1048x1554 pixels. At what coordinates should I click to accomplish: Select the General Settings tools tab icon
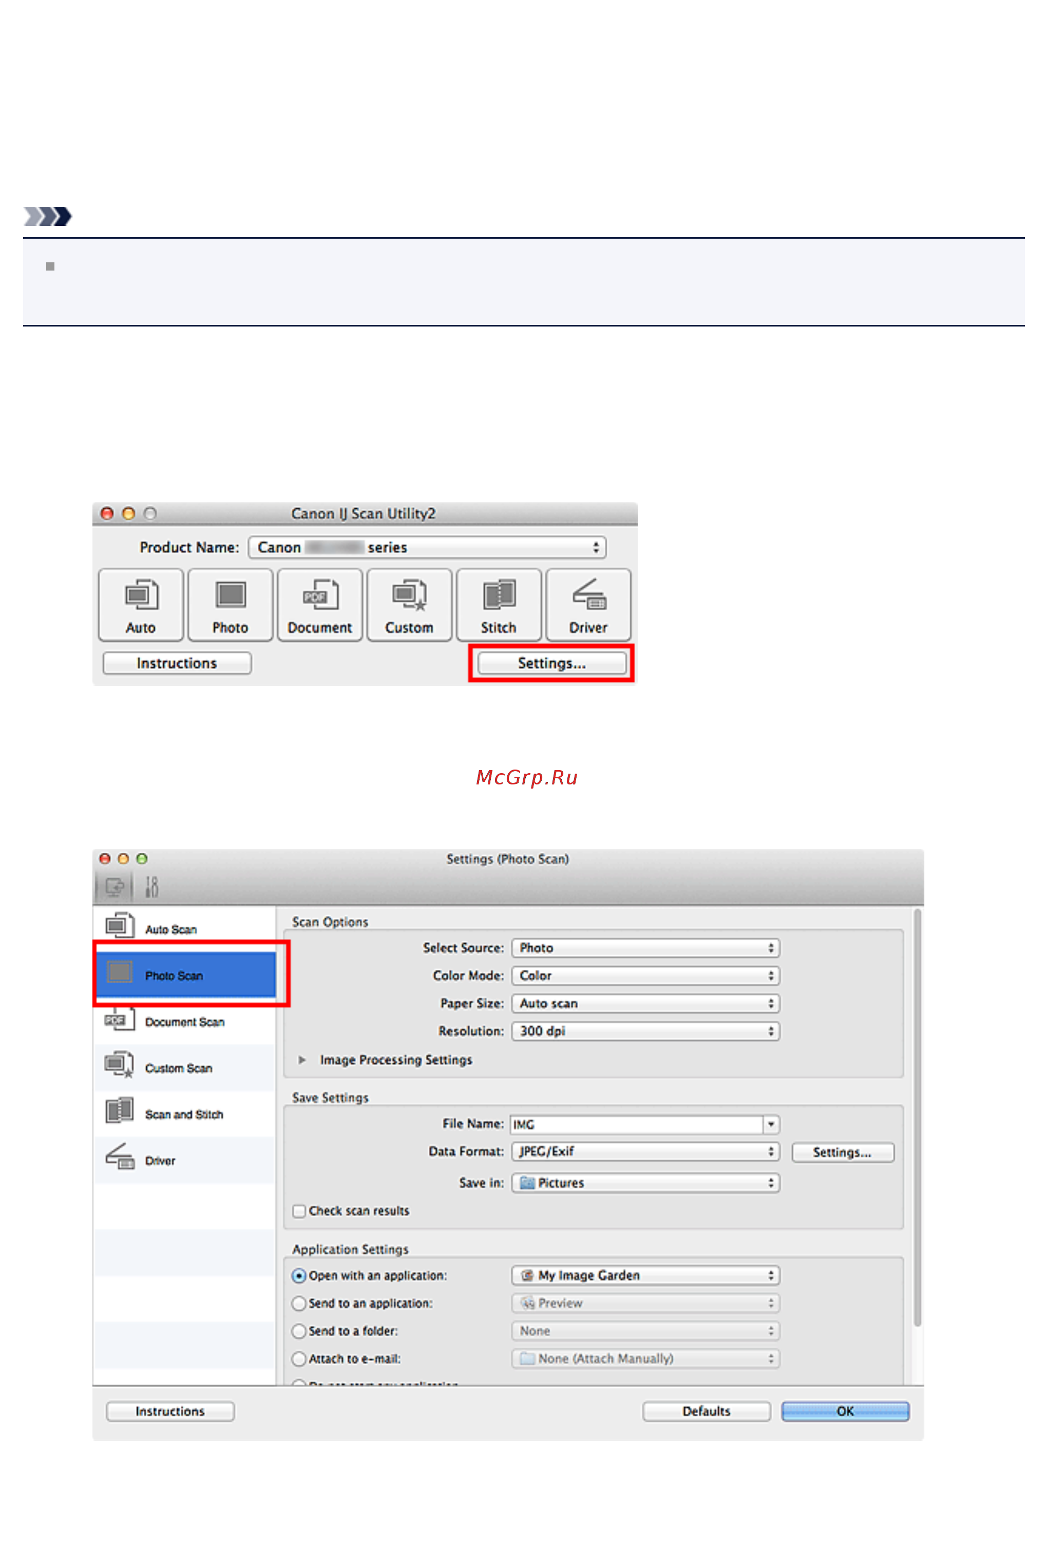pyautogui.click(x=151, y=887)
